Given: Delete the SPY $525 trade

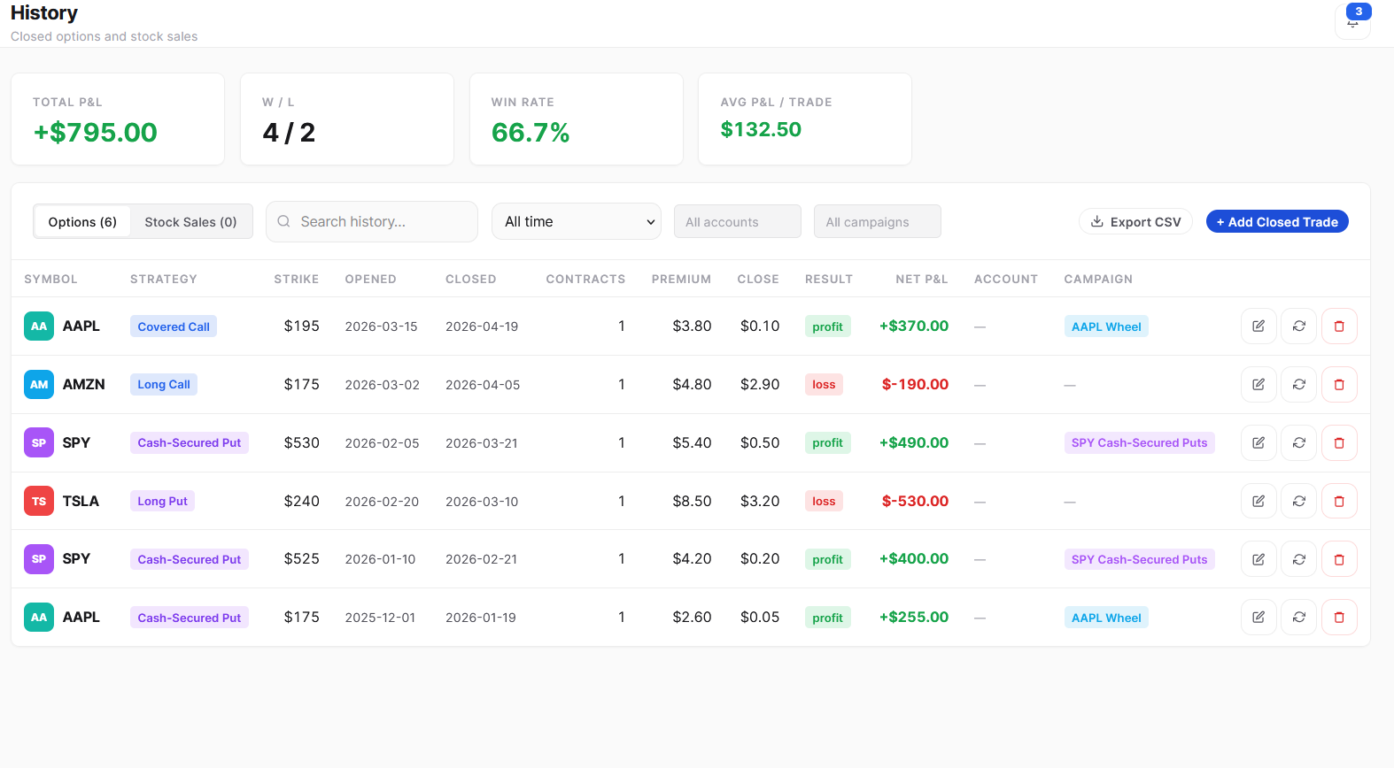Looking at the screenshot, I should pyautogui.click(x=1339, y=559).
